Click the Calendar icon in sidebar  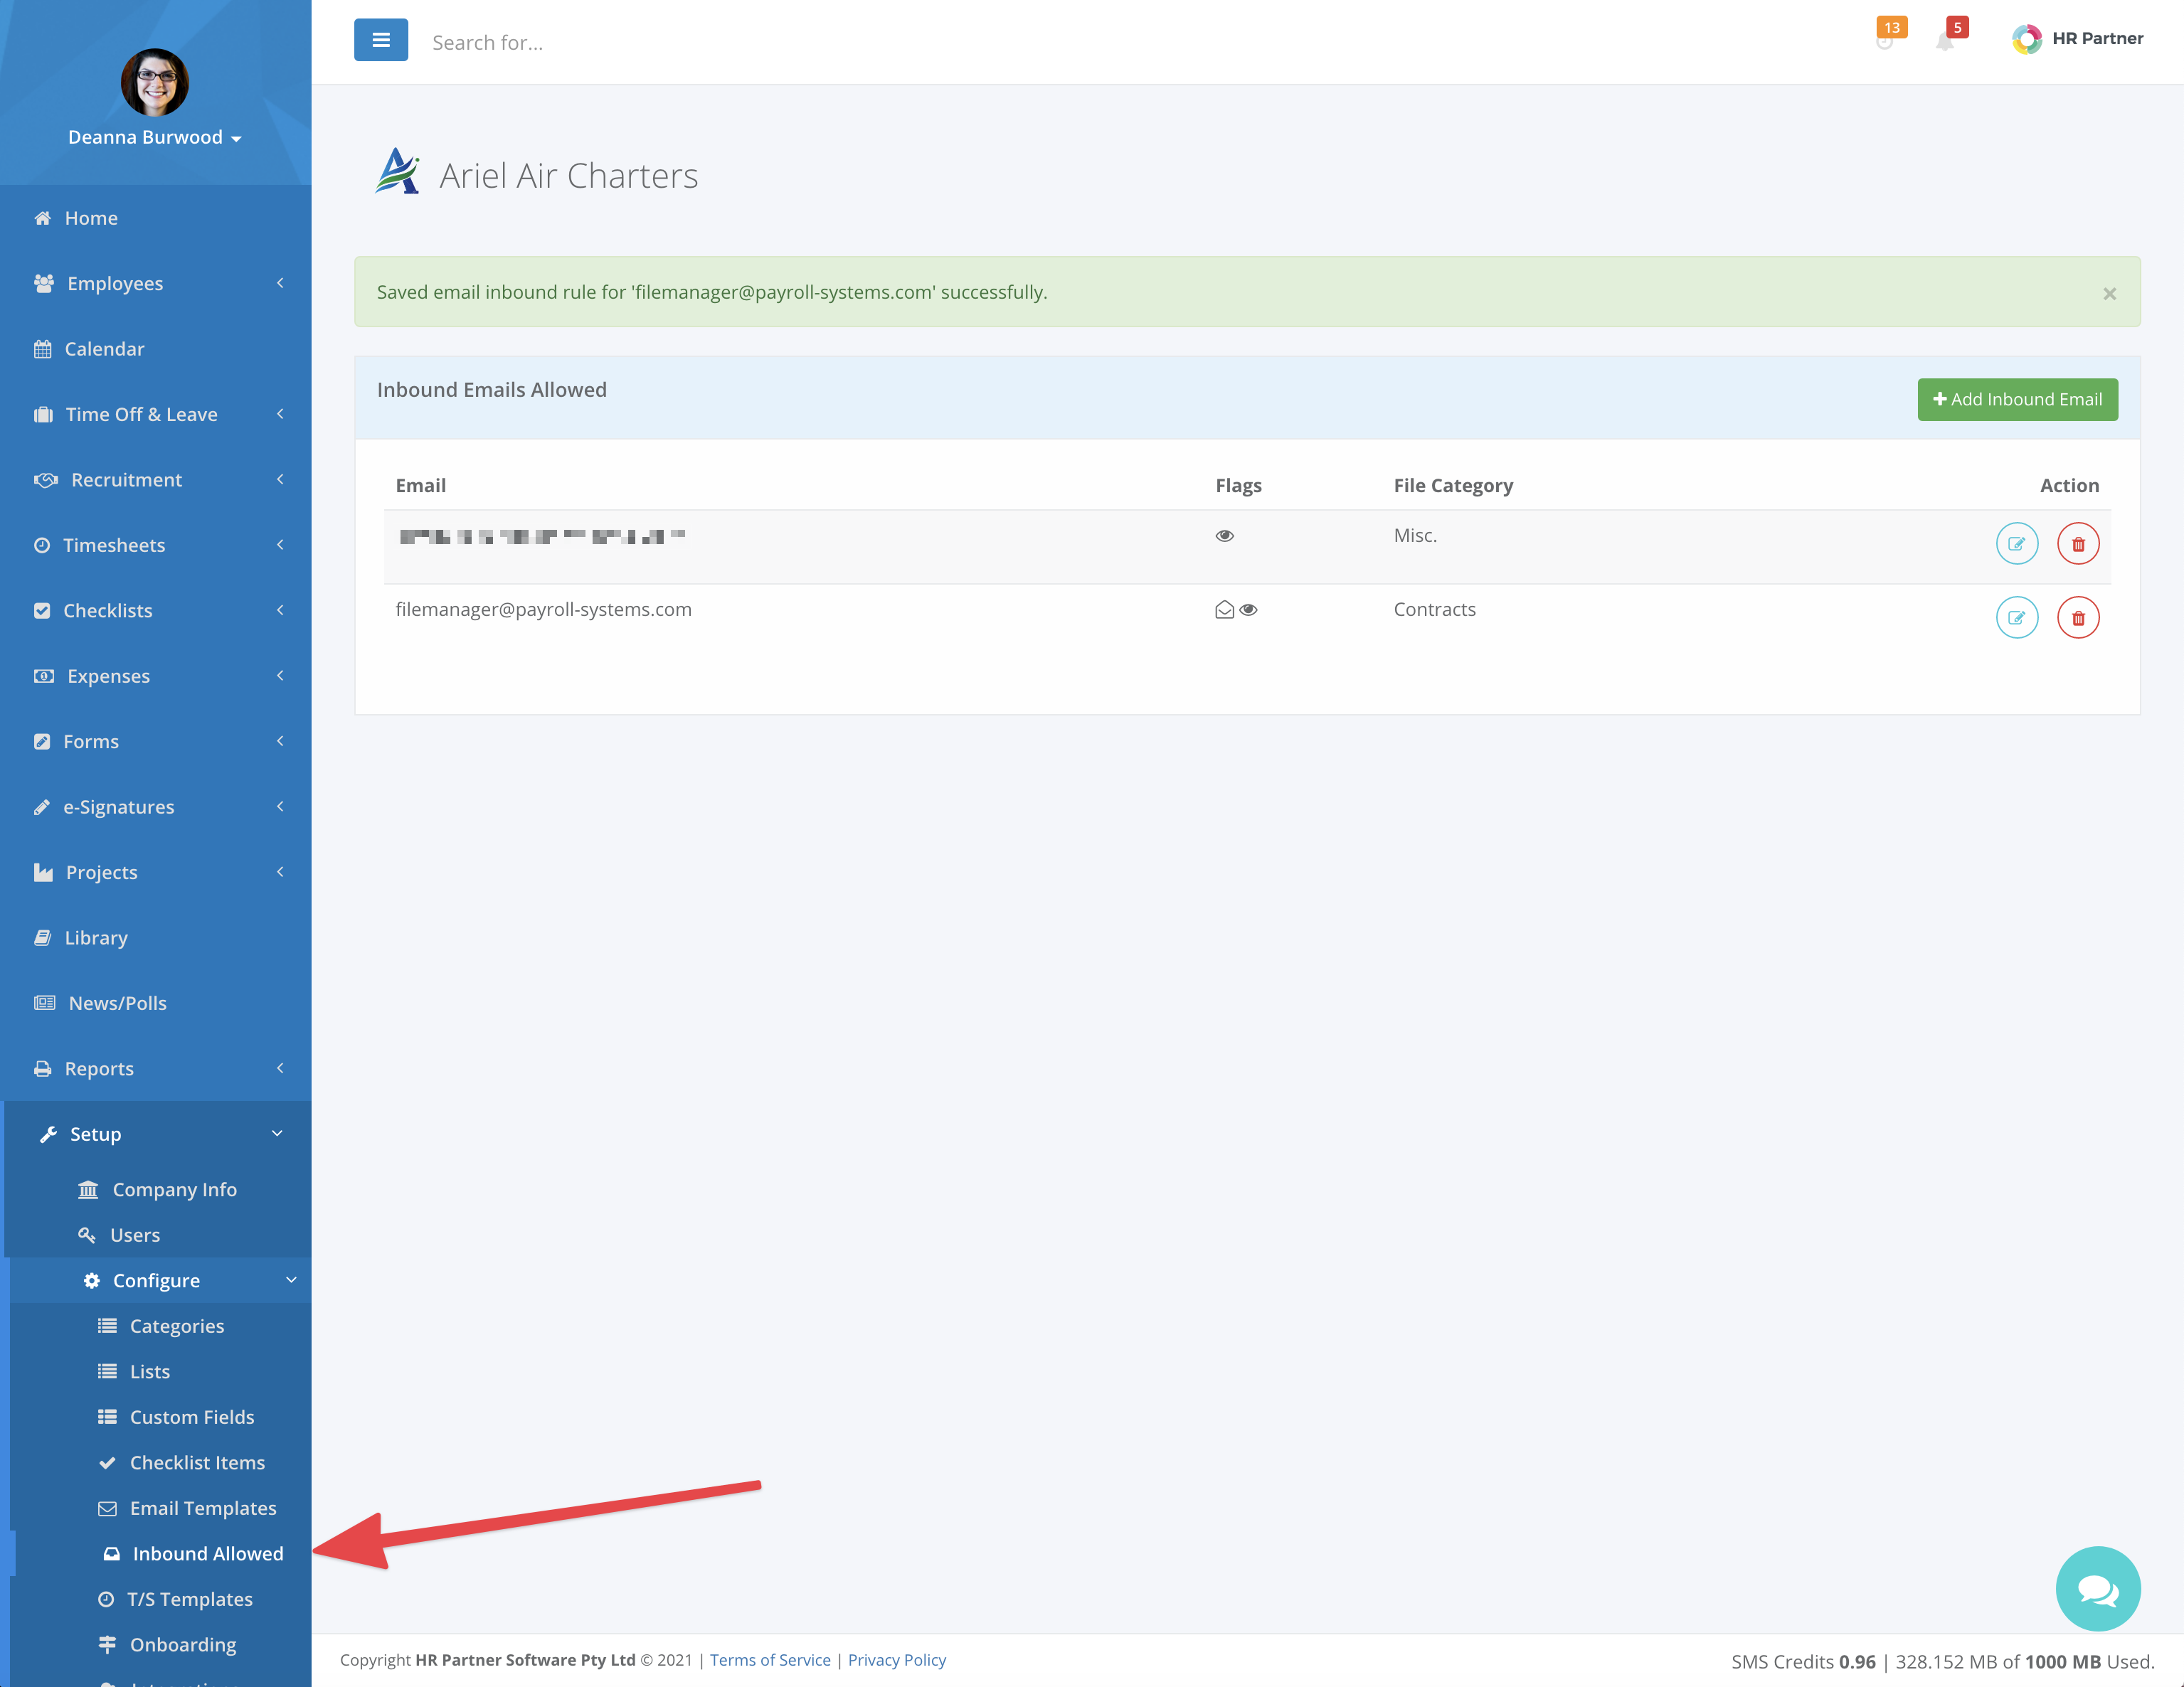point(42,349)
